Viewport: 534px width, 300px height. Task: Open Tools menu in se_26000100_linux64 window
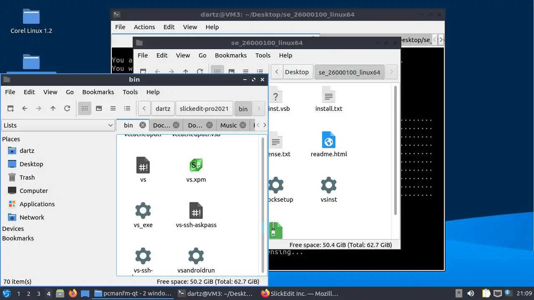click(x=263, y=55)
